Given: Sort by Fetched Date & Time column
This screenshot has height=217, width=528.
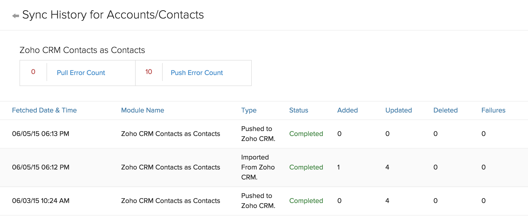Looking at the screenshot, I should click(x=44, y=110).
